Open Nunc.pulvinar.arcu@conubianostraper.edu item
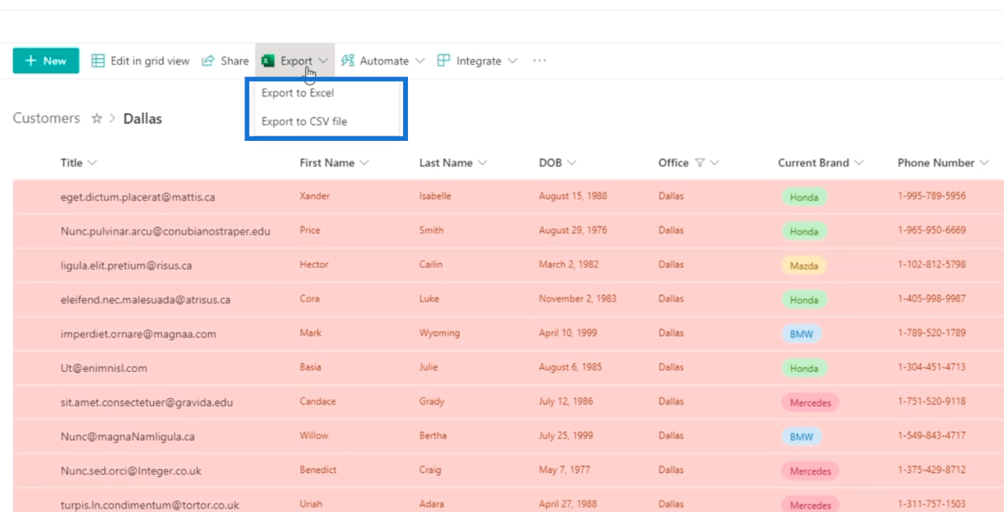 pyautogui.click(x=165, y=231)
